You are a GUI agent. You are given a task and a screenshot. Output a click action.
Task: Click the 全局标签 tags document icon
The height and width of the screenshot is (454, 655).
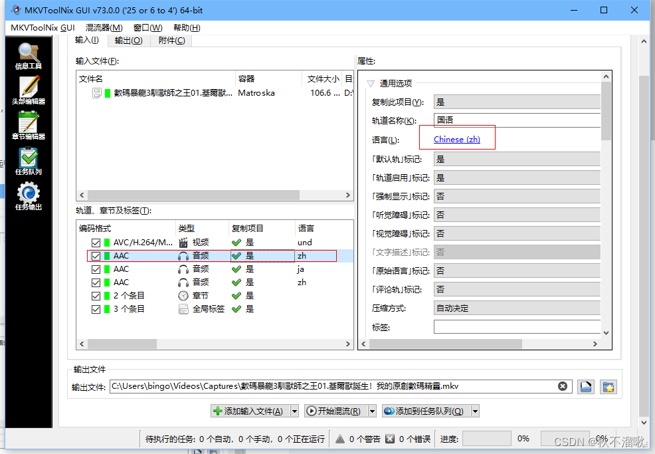point(183,309)
